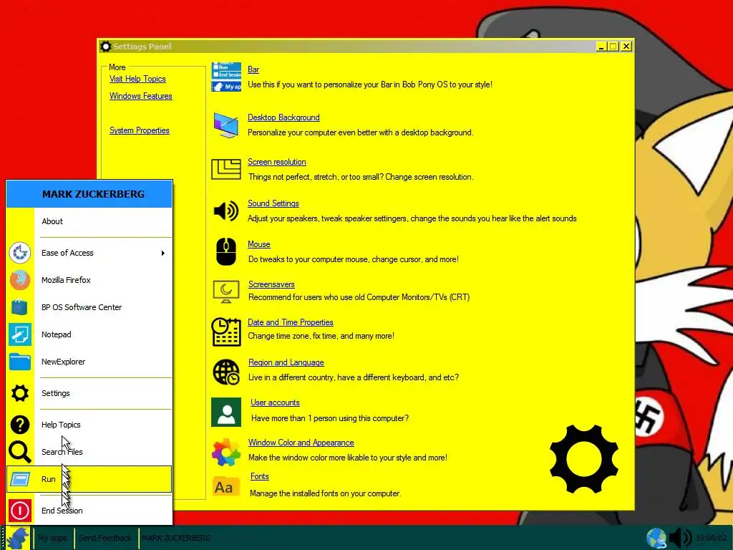Viewport: 733px width, 550px height.
Task: Click the Mouse icon in Settings Panel
Action: [x=226, y=251]
